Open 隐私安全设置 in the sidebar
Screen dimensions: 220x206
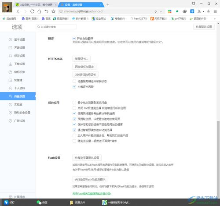click(18, 113)
